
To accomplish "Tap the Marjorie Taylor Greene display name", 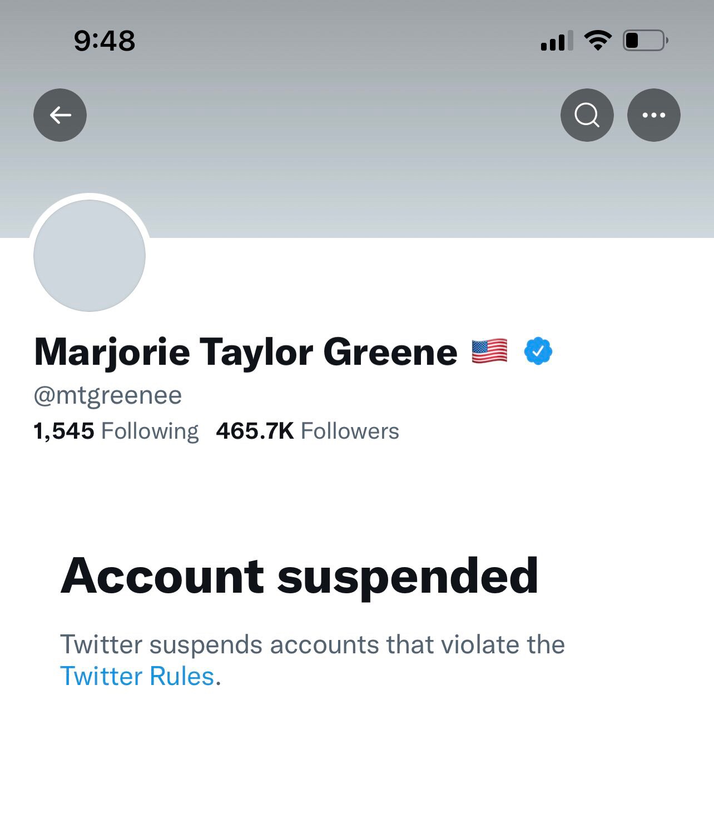I will pos(246,352).
